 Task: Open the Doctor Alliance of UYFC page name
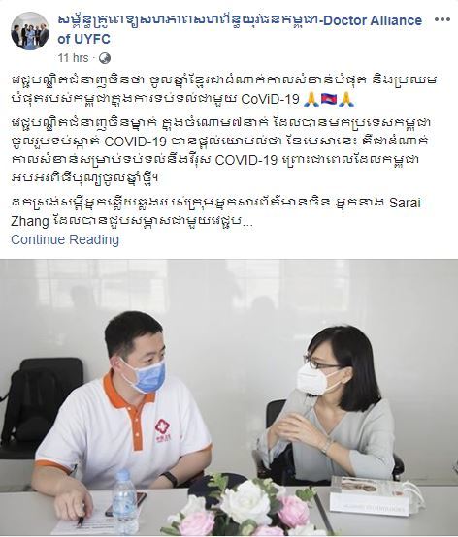(x=240, y=29)
